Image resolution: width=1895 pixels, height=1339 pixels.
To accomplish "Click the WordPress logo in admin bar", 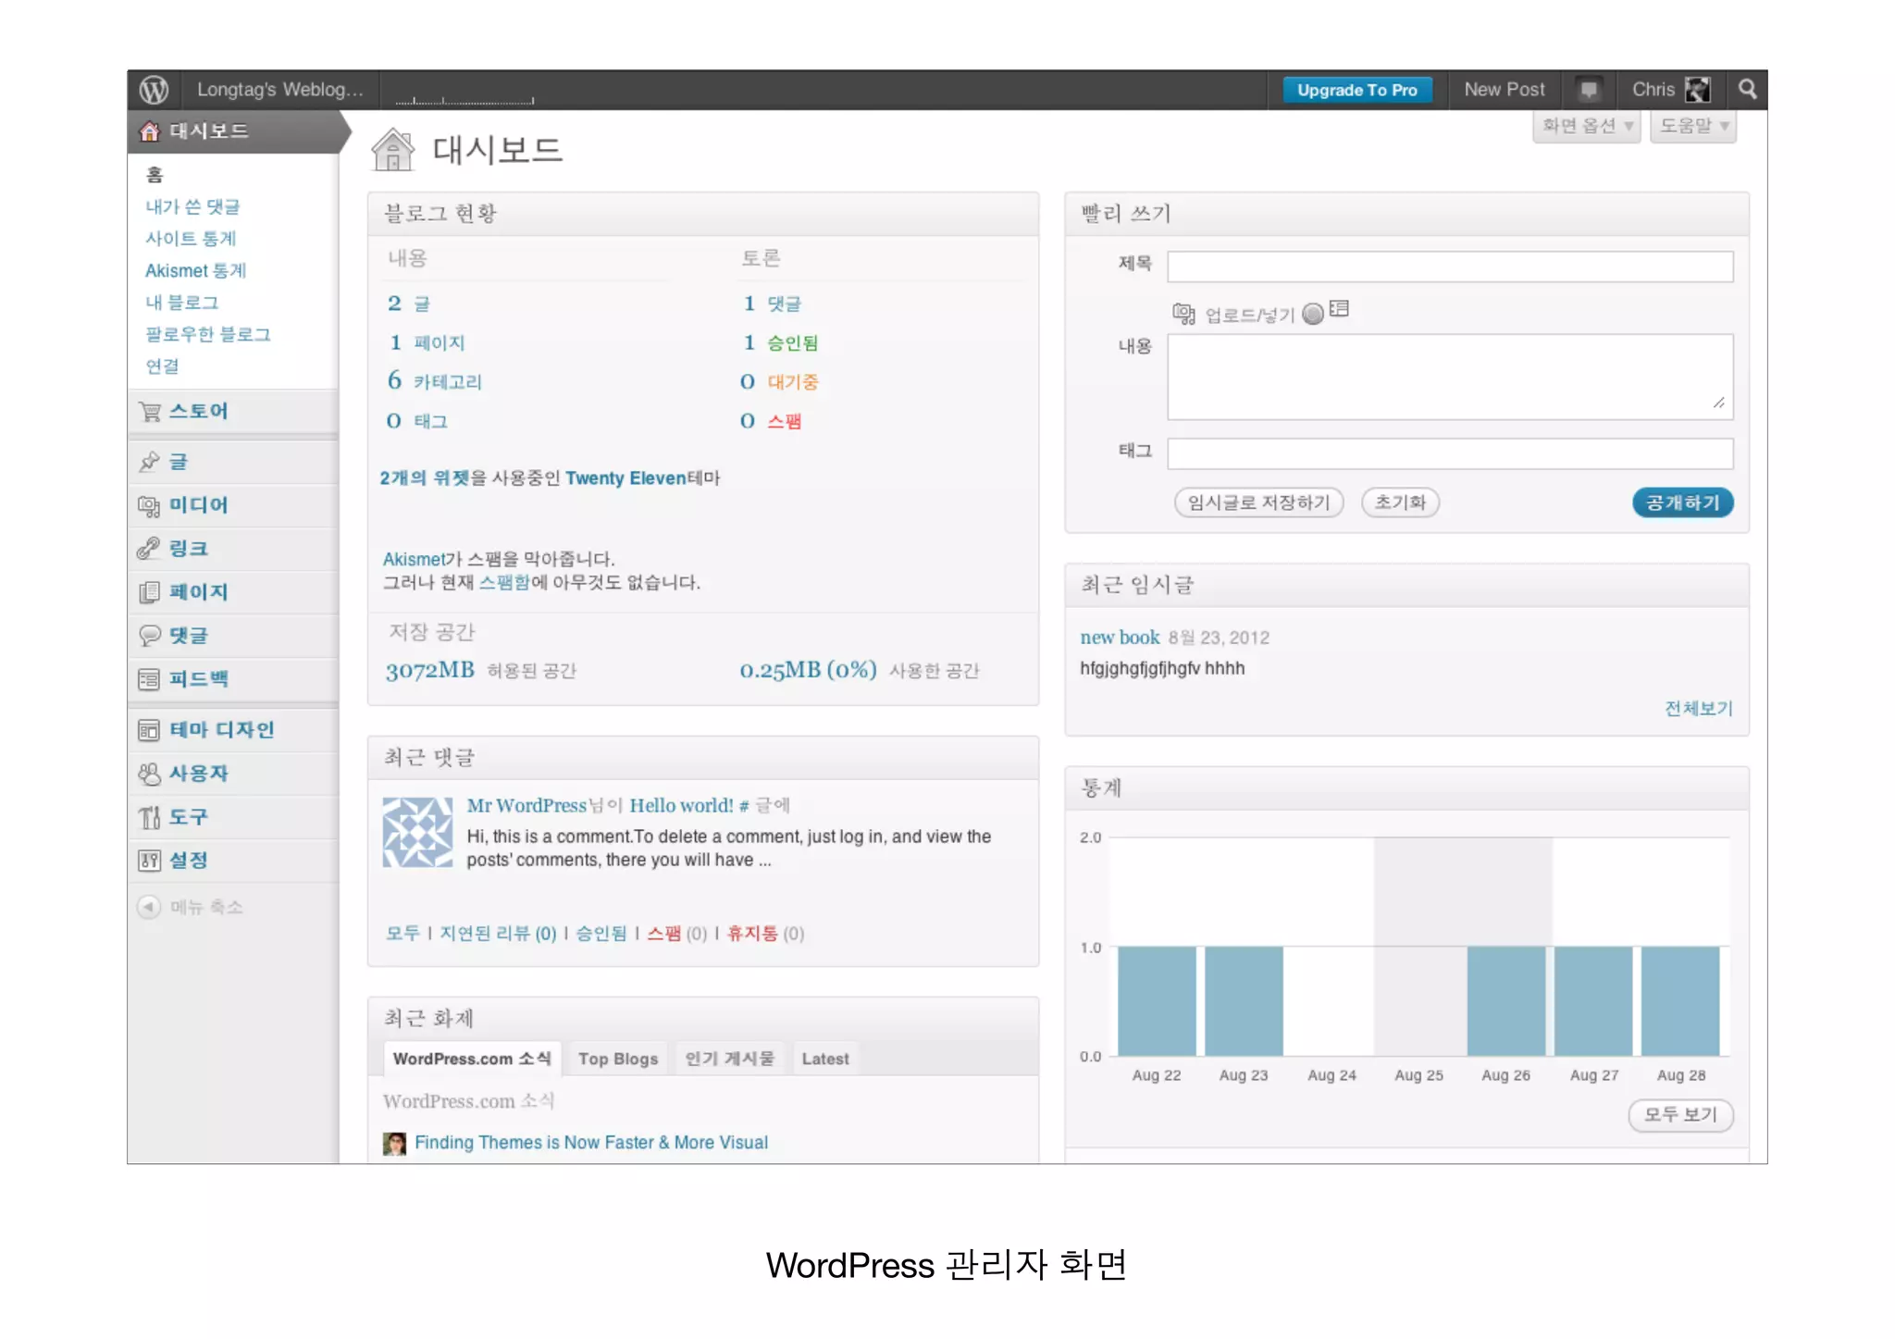I will (154, 90).
